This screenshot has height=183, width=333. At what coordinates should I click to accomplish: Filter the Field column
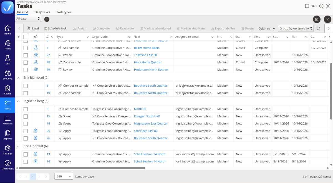coord(171,37)
